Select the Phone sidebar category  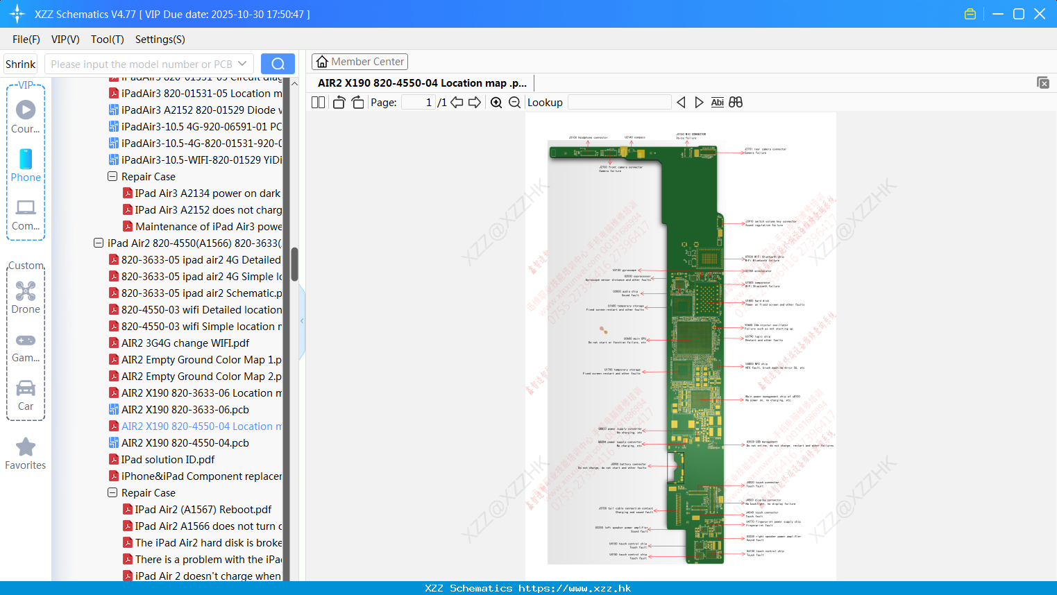pos(26,166)
